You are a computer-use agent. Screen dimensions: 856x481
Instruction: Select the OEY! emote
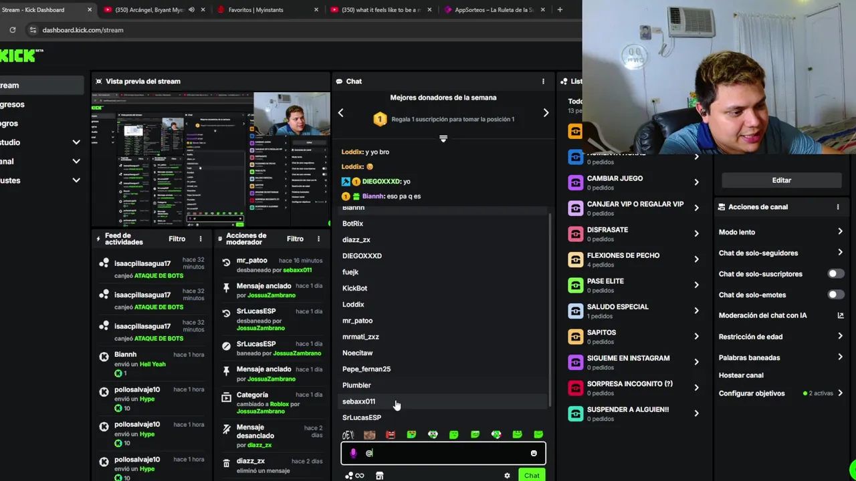tap(348, 435)
